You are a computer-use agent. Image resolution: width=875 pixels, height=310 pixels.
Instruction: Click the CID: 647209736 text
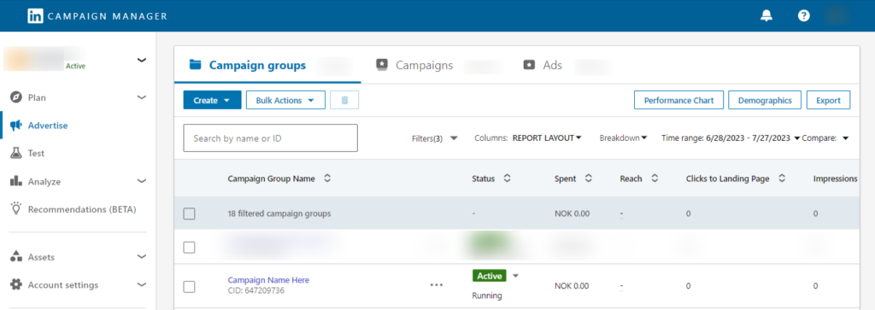click(256, 290)
